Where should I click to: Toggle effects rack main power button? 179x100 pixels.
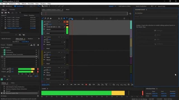(x=2, y=79)
